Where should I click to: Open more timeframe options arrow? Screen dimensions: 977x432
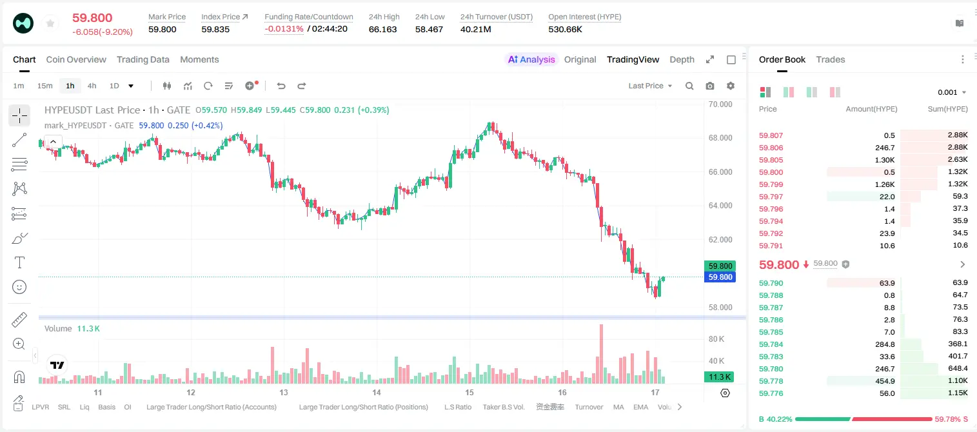131,86
